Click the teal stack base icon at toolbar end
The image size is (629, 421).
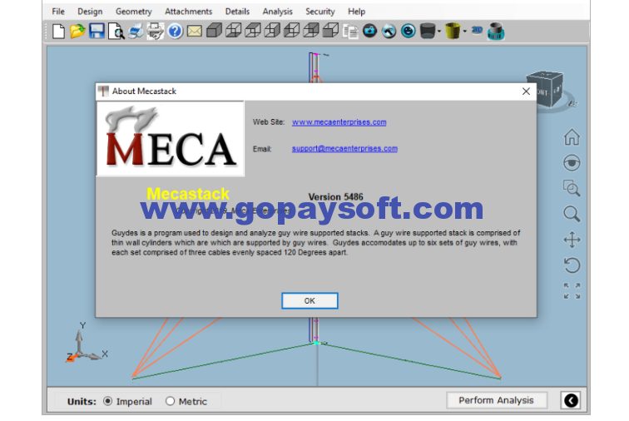coord(496,32)
